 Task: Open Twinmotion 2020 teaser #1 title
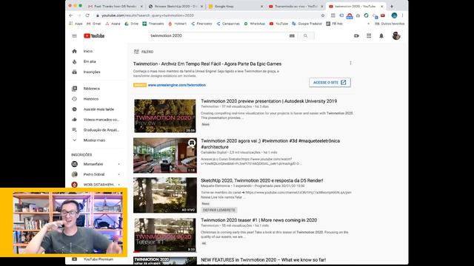click(258, 220)
